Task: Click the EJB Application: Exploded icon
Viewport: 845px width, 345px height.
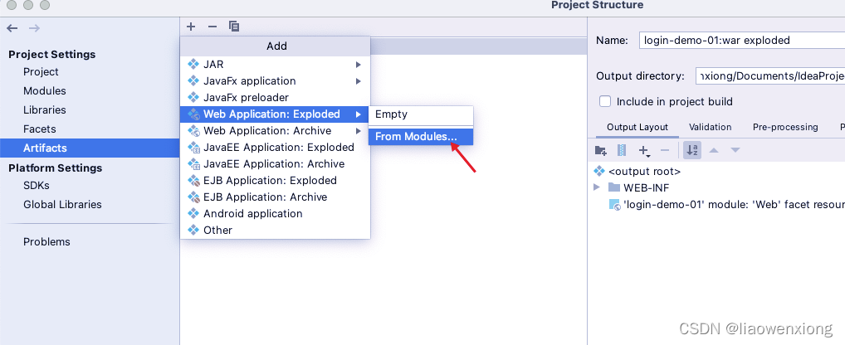Action: [193, 181]
